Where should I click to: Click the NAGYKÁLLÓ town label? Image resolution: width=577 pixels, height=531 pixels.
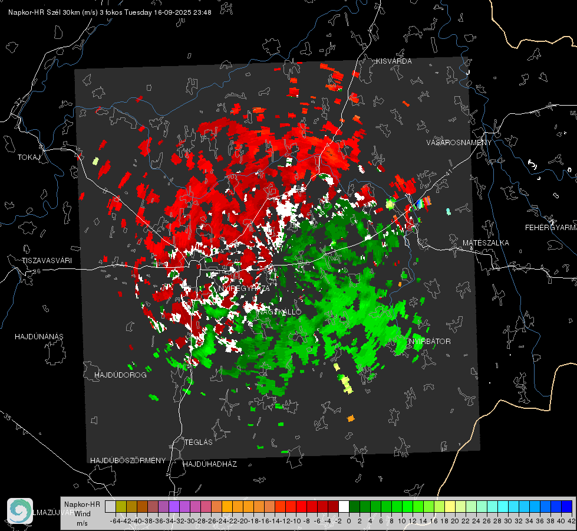279,312
